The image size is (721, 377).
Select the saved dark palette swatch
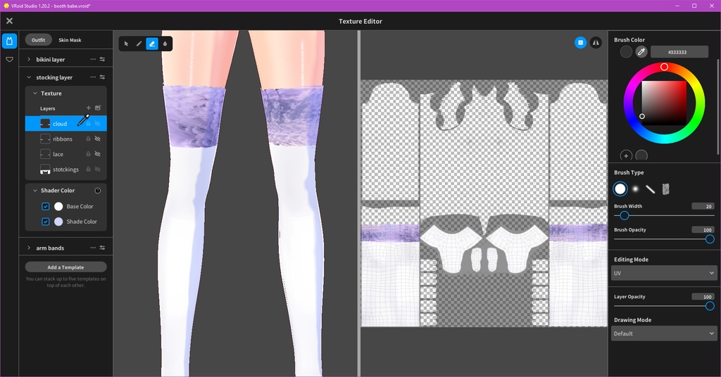click(x=641, y=155)
